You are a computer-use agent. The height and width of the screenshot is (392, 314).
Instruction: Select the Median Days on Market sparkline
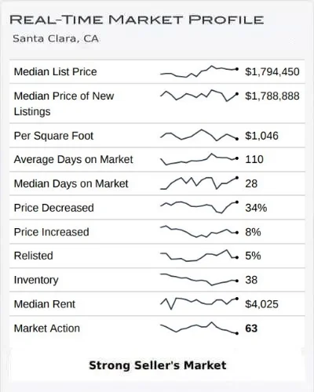pos(199,183)
